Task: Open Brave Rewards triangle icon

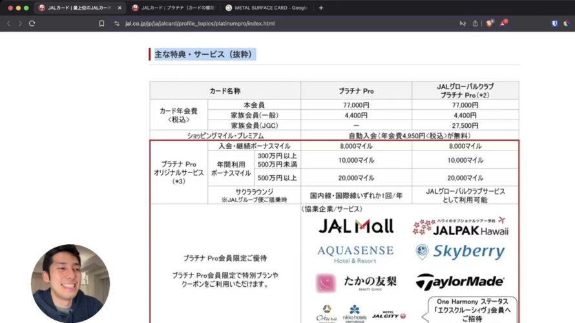Action: [x=504, y=23]
